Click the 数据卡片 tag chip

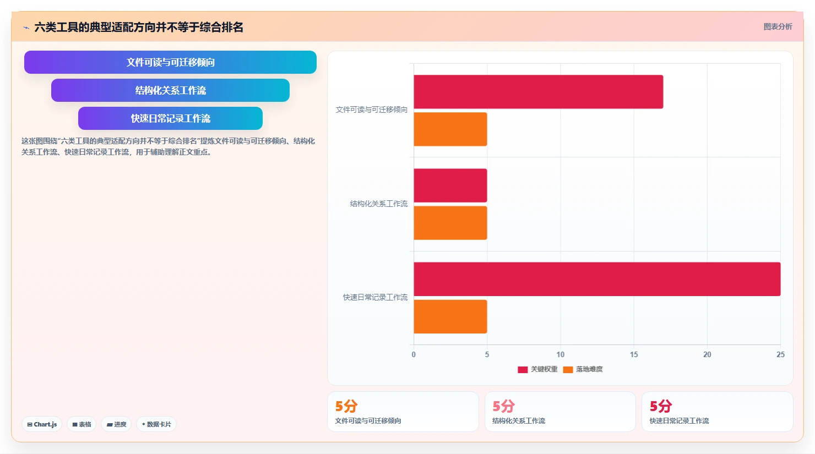point(156,424)
